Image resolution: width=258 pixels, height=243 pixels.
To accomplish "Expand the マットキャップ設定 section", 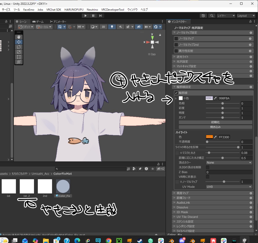I will (x=212, y=66).
